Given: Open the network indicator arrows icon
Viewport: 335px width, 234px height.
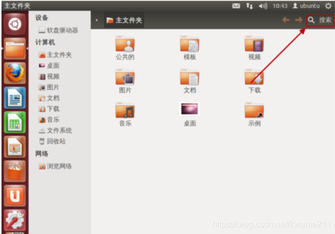Looking at the screenshot, I should click(249, 6).
